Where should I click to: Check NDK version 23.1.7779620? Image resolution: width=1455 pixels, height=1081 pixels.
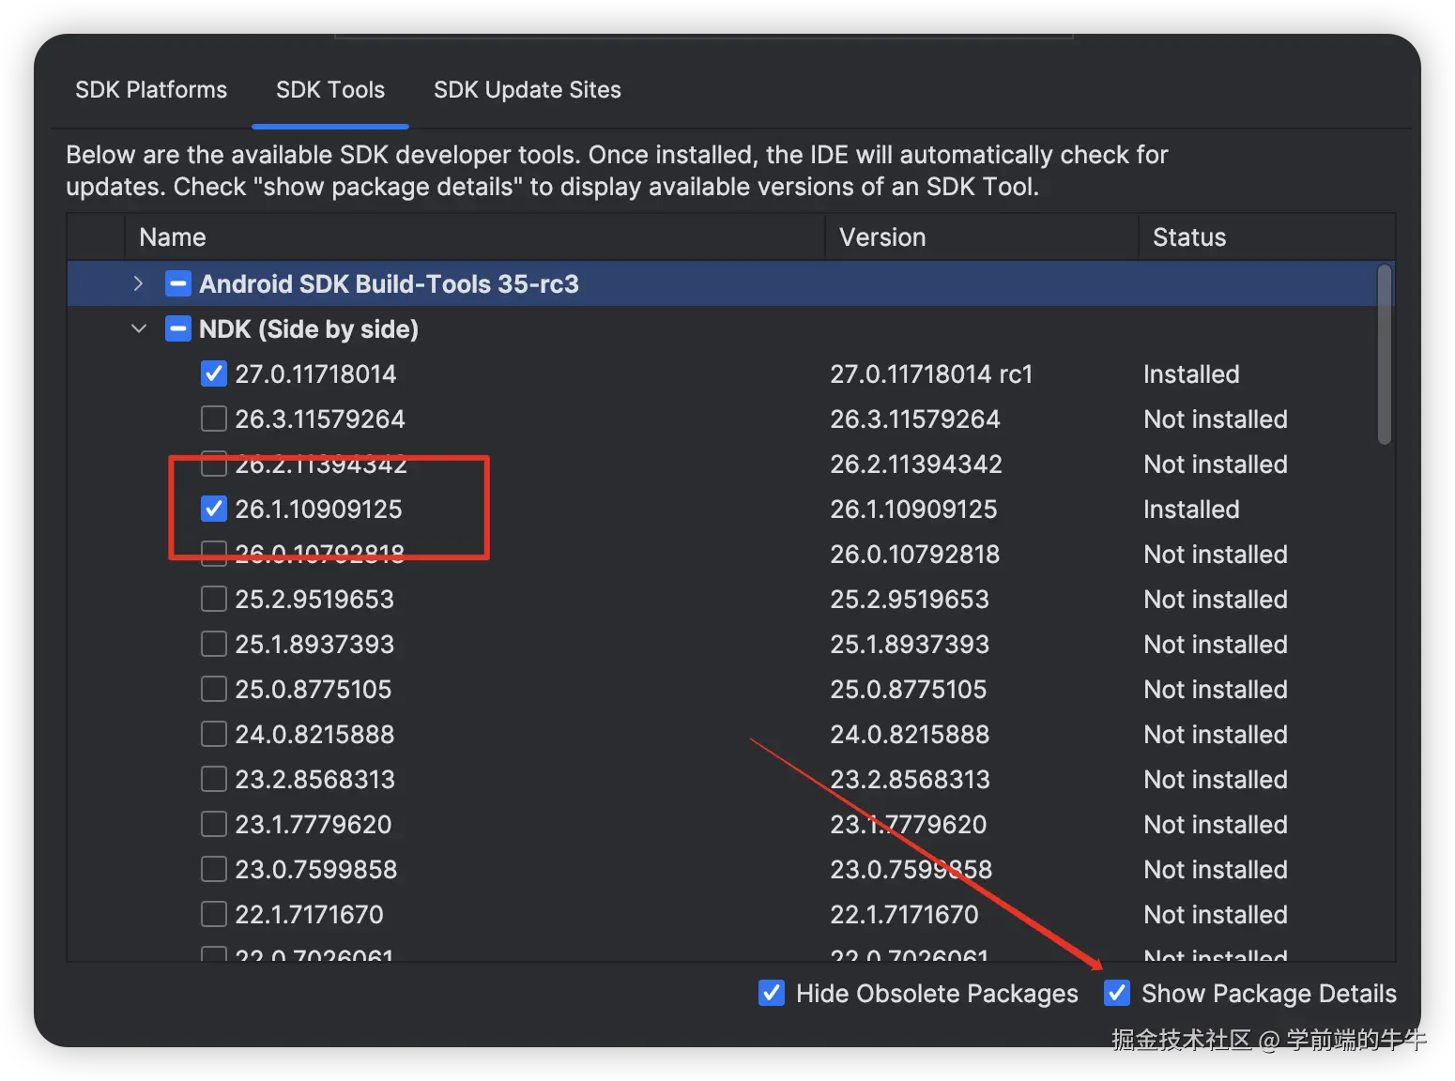214,824
